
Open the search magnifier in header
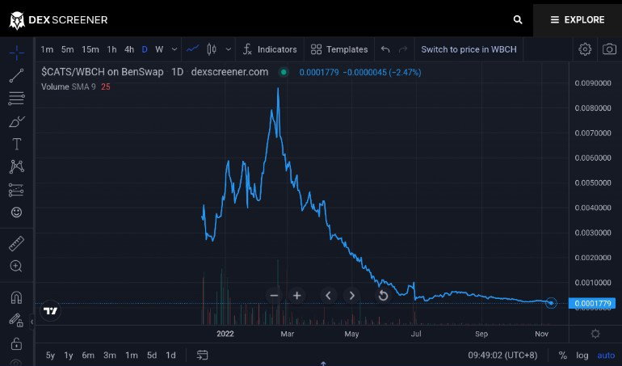coord(517,19)
